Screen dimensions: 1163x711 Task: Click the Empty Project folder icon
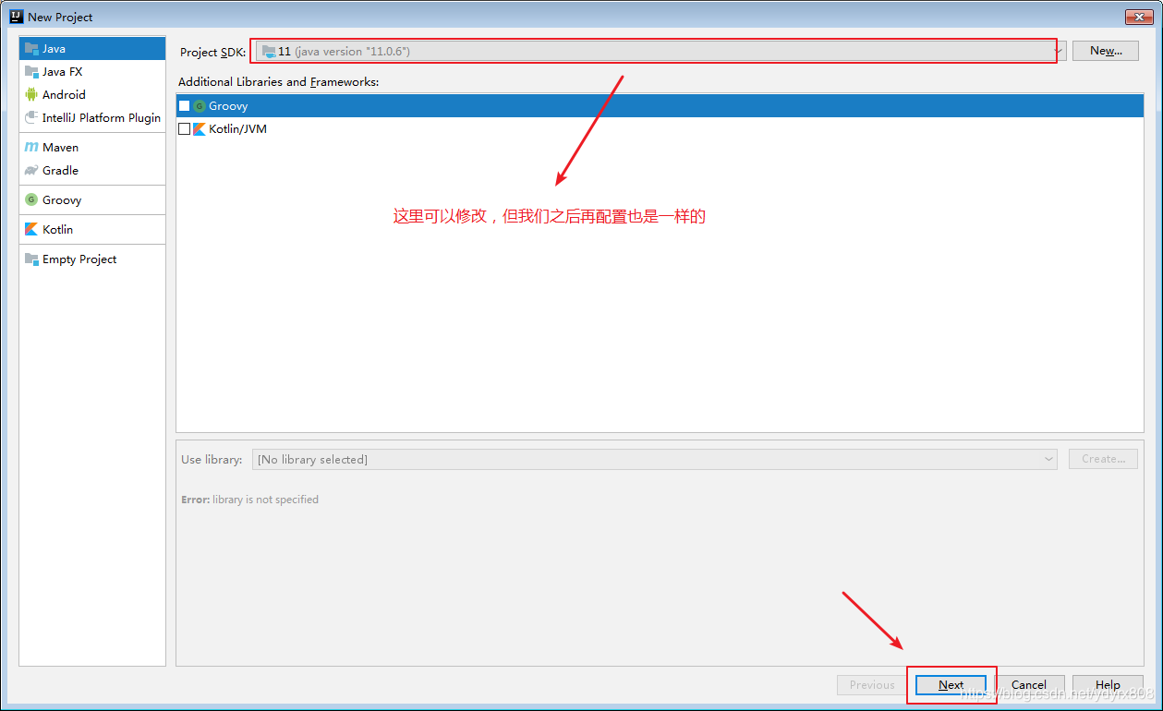31,259
